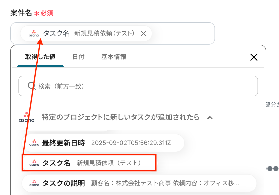Image resolution: width=279 pixels, height=195 pixels.
Task: Select the 基本情報 tab
Action: click(114, 57)
